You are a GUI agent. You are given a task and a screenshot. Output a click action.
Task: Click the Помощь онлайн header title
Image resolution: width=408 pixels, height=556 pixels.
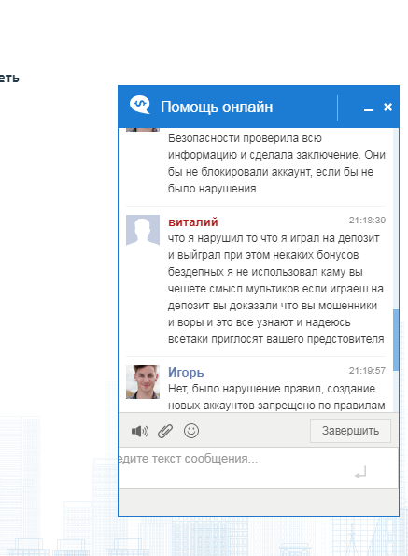pos(217,107)
